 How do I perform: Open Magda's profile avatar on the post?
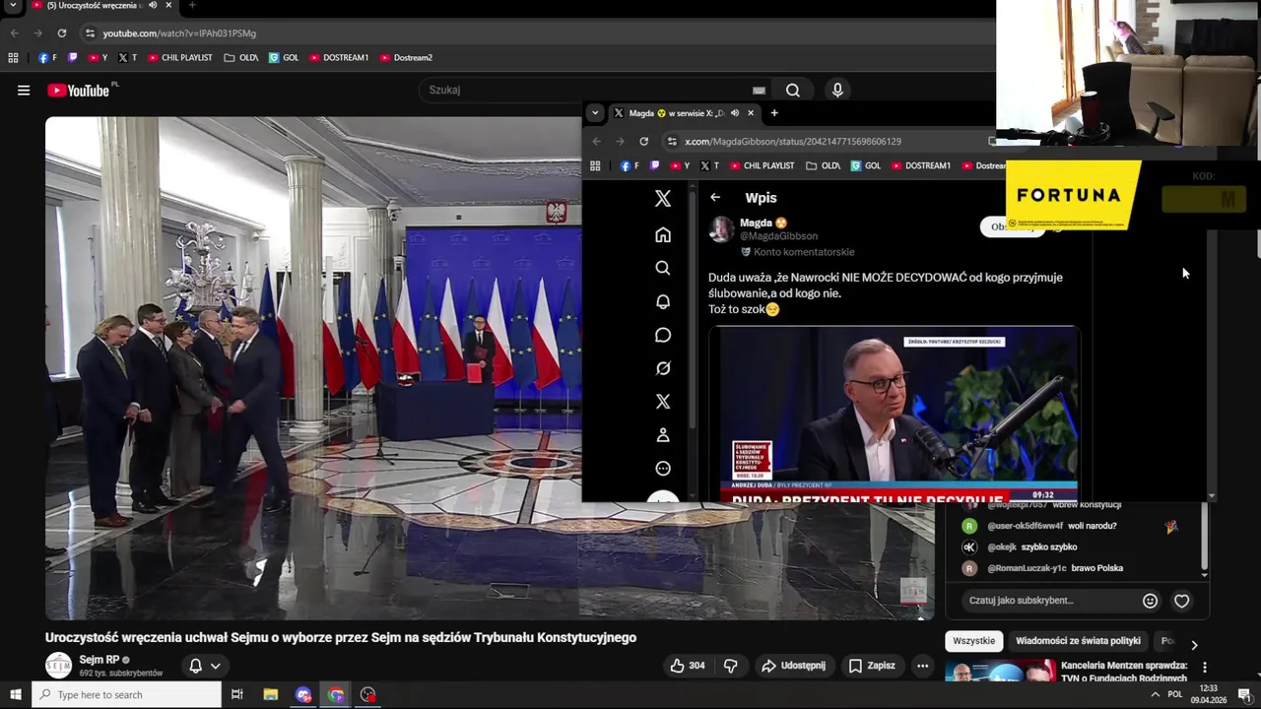pyautogui.click(x=722, y=229)
